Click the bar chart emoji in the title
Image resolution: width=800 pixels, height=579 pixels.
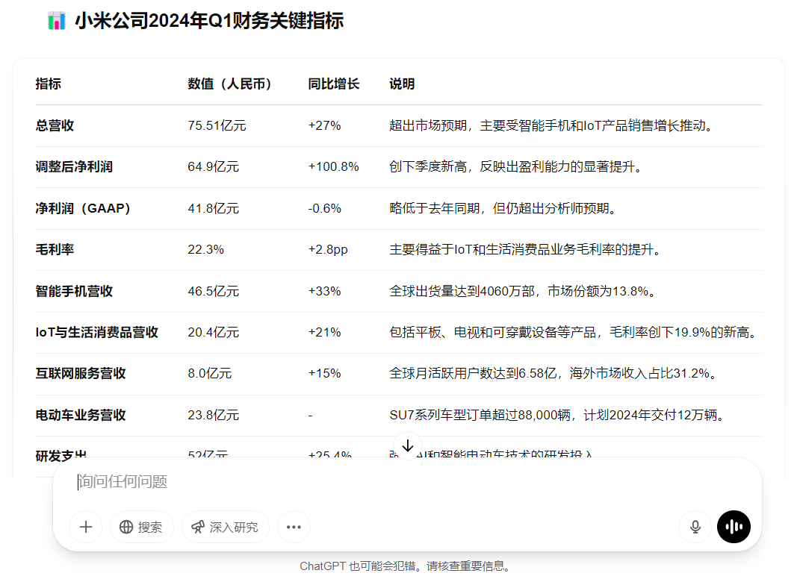coord(57,21)
